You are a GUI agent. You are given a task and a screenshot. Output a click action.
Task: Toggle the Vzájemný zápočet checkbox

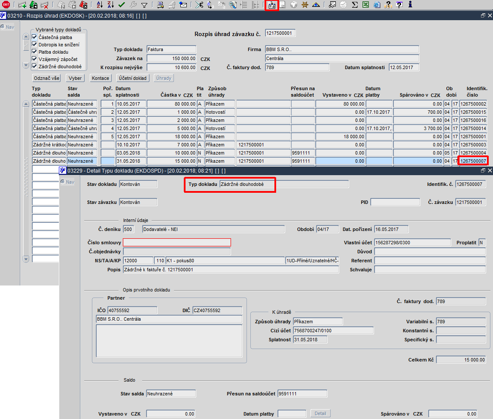tap(35, 59)
